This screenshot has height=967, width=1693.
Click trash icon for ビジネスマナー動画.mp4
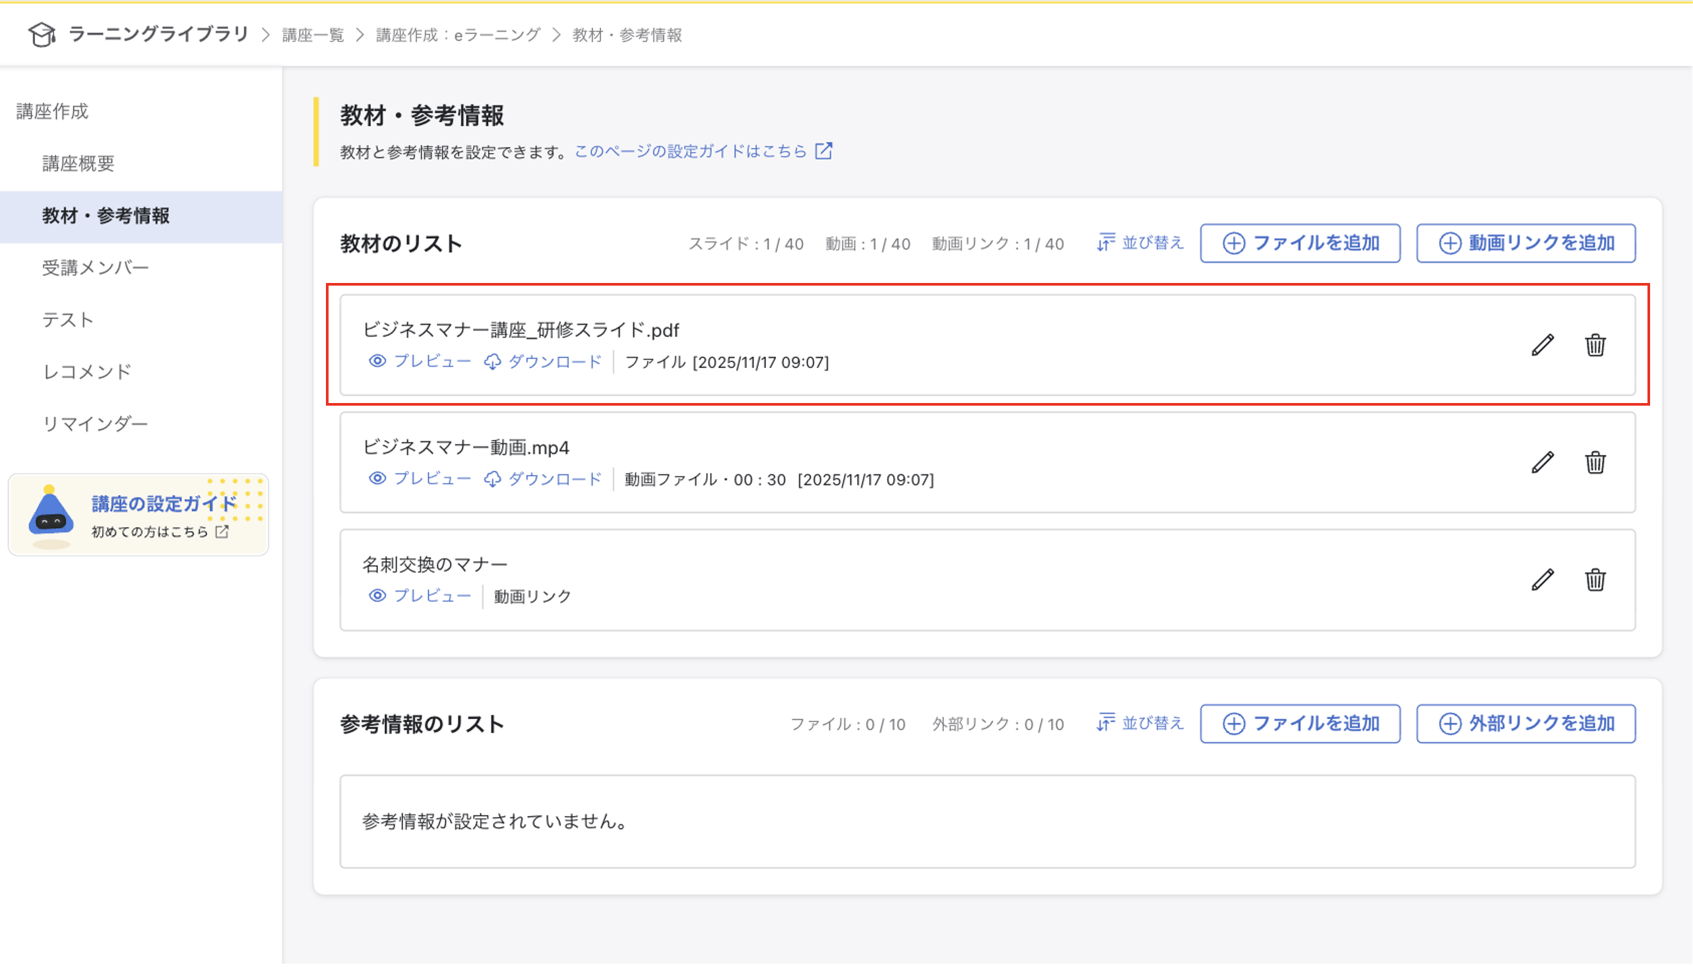[1595, 462]
